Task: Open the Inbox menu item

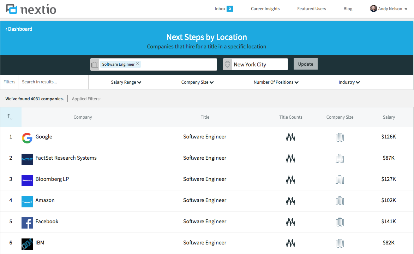Action: coord(224,9)
